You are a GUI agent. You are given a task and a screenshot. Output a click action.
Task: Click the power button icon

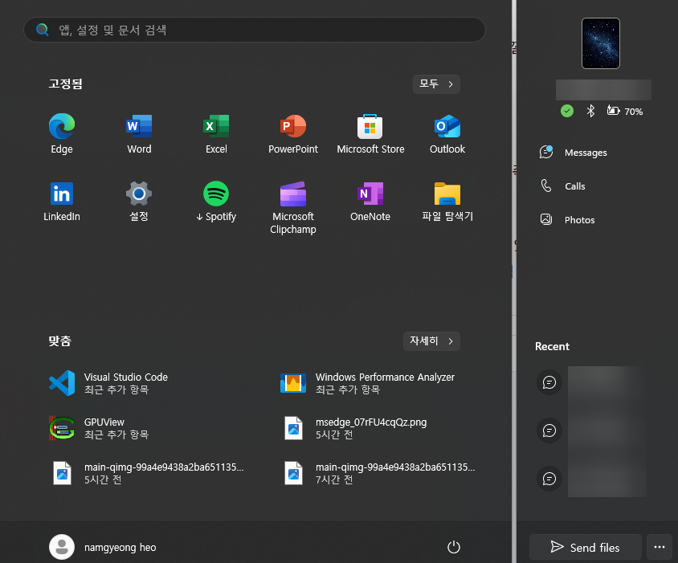click(x=453, y=547)
